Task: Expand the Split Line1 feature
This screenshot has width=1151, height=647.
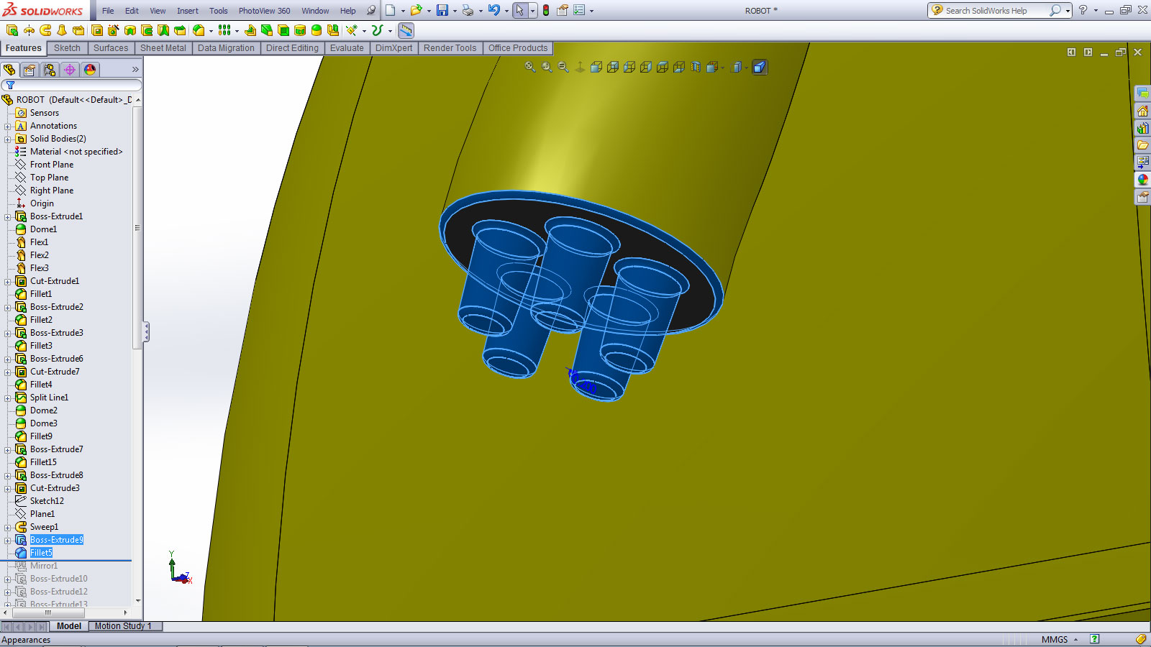Action: tap(8, 398)
